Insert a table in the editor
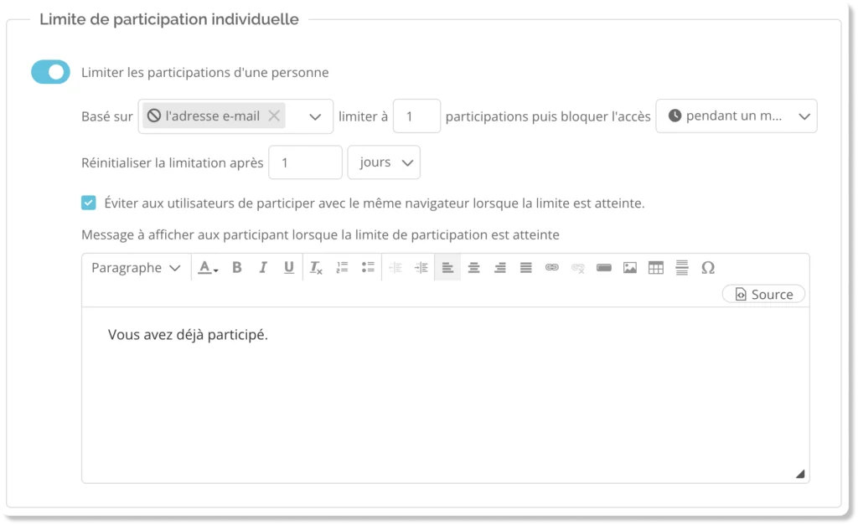858x525 pixels. click(656, 268)
